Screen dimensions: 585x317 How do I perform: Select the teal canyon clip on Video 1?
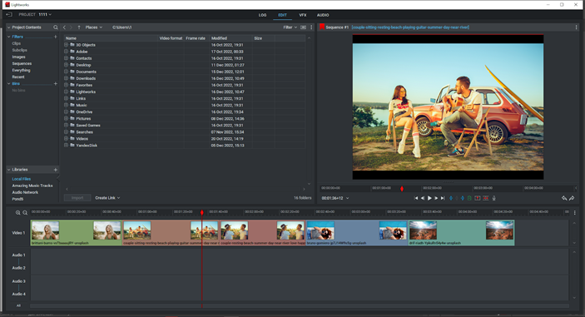462,232
